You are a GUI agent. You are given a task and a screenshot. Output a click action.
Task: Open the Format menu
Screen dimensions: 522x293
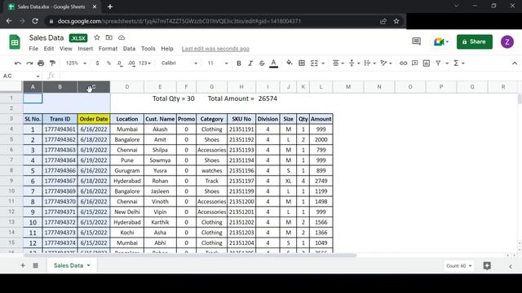click(108, 49)
